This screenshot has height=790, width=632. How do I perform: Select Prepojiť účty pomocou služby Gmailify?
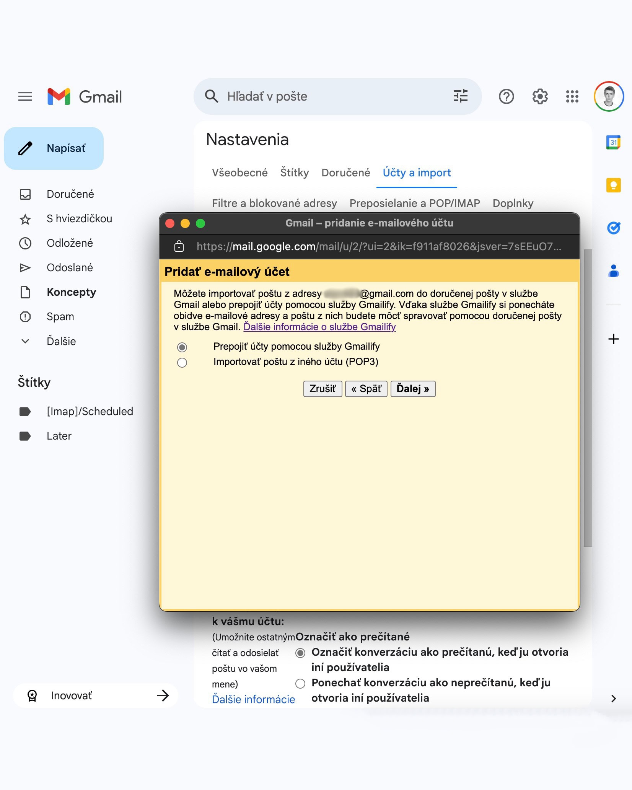(182, 347)
